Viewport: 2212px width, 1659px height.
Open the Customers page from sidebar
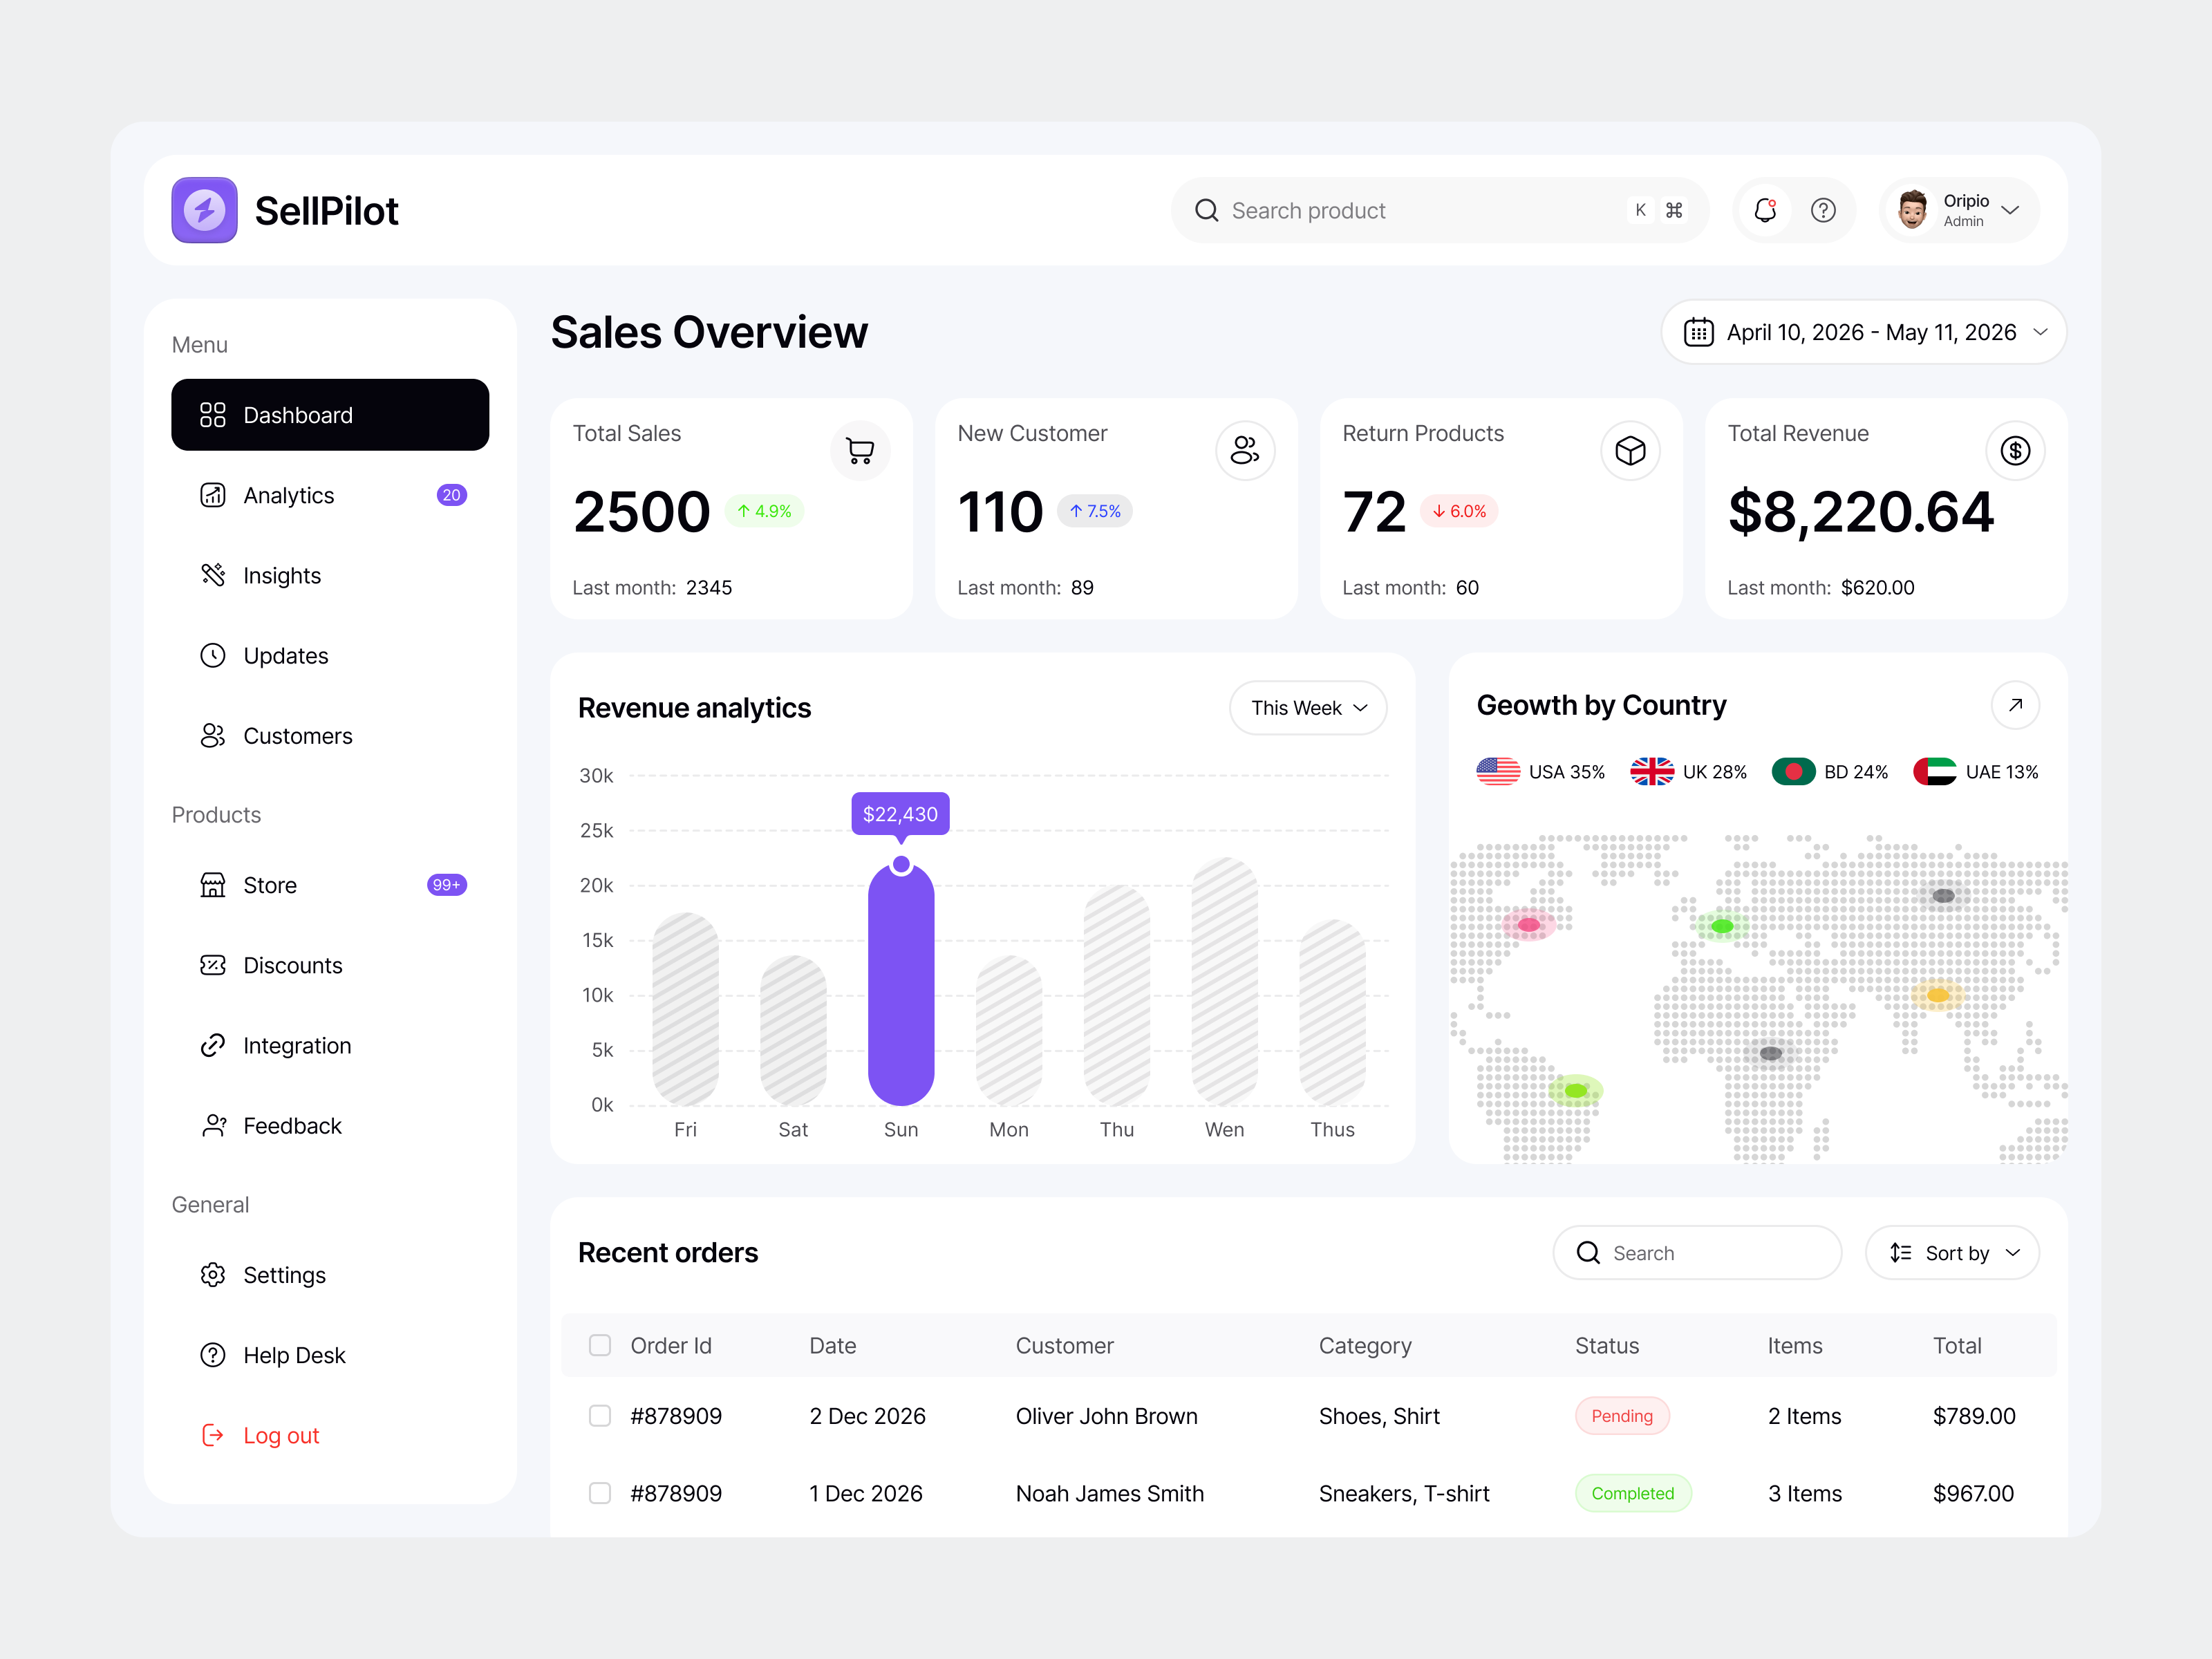pyautogui.click(x=297, y=735)
